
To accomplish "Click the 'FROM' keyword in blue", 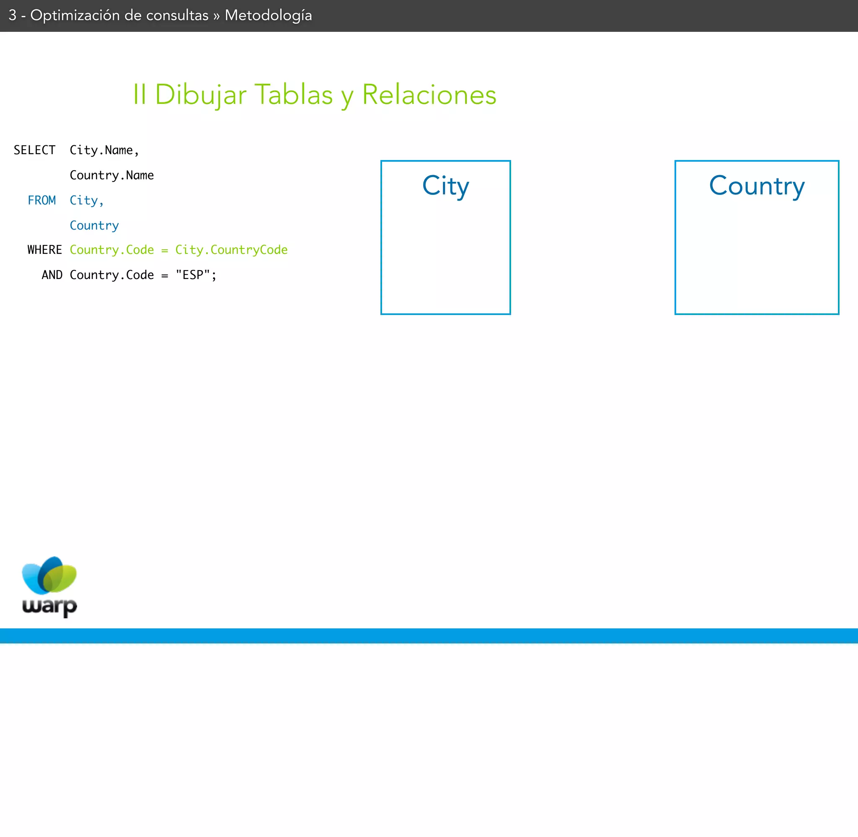I will [42, 201].
